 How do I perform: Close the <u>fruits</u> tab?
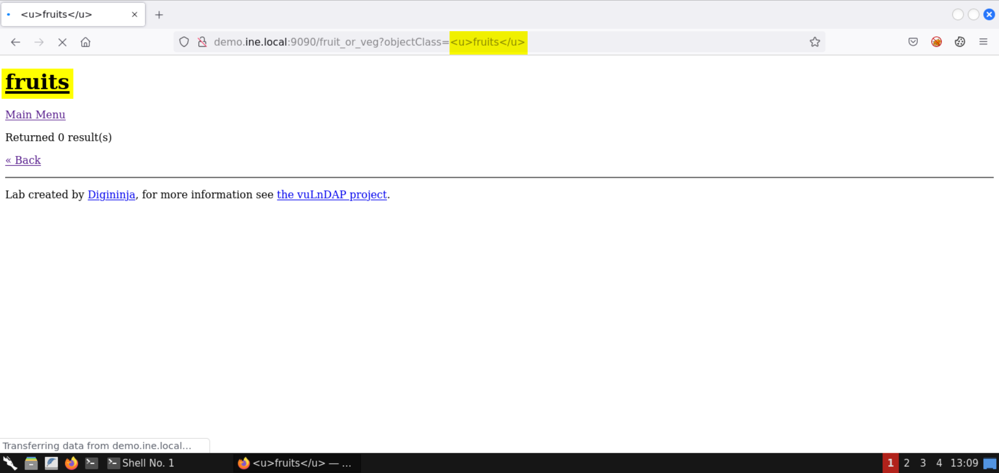tap(135, 15)
